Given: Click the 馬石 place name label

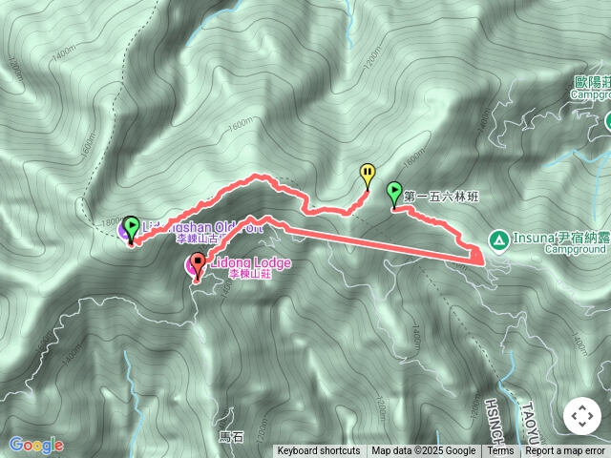Looking at the screenshot, I should (x=231, y=437).
